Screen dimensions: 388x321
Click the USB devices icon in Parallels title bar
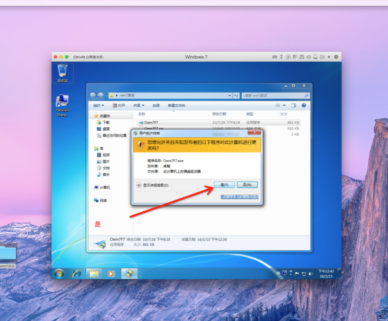[x=281, y=57]
